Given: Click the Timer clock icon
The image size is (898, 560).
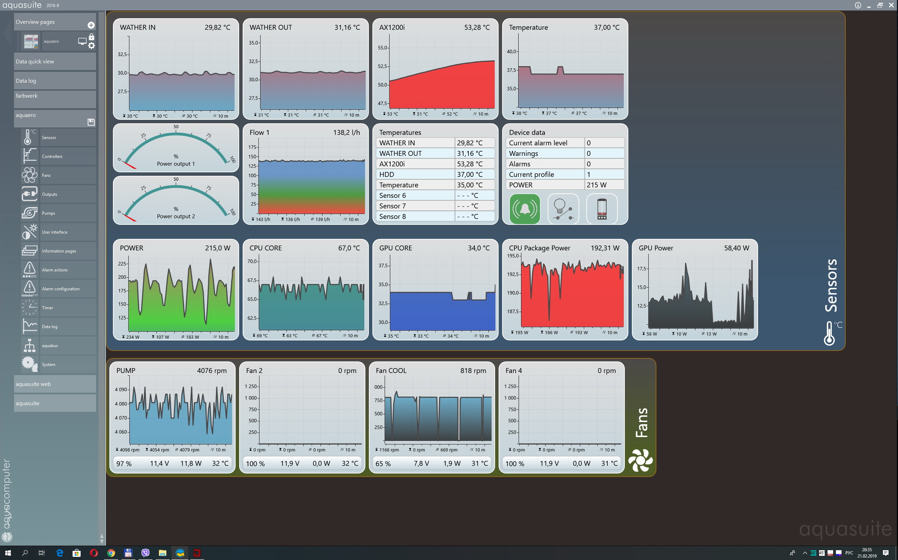Looking at the screenshot, I should tap(29, 307).
